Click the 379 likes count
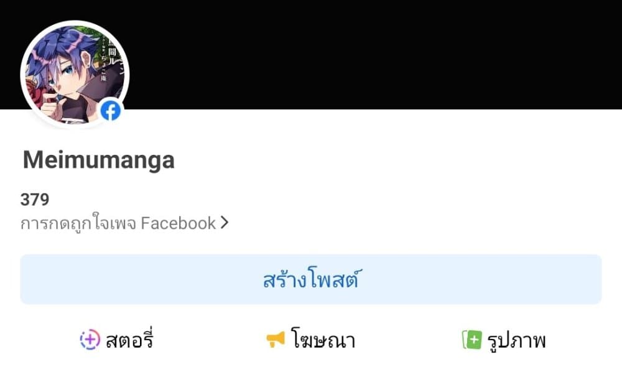 tap(35, 199)
